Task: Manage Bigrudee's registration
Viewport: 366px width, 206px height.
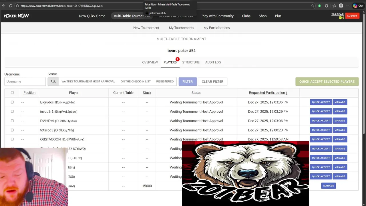Action: pos(340,102)
